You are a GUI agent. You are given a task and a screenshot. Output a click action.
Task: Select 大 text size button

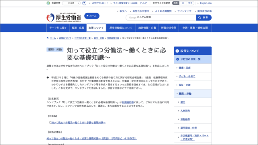pyautogui.click(x=183, y=3)
